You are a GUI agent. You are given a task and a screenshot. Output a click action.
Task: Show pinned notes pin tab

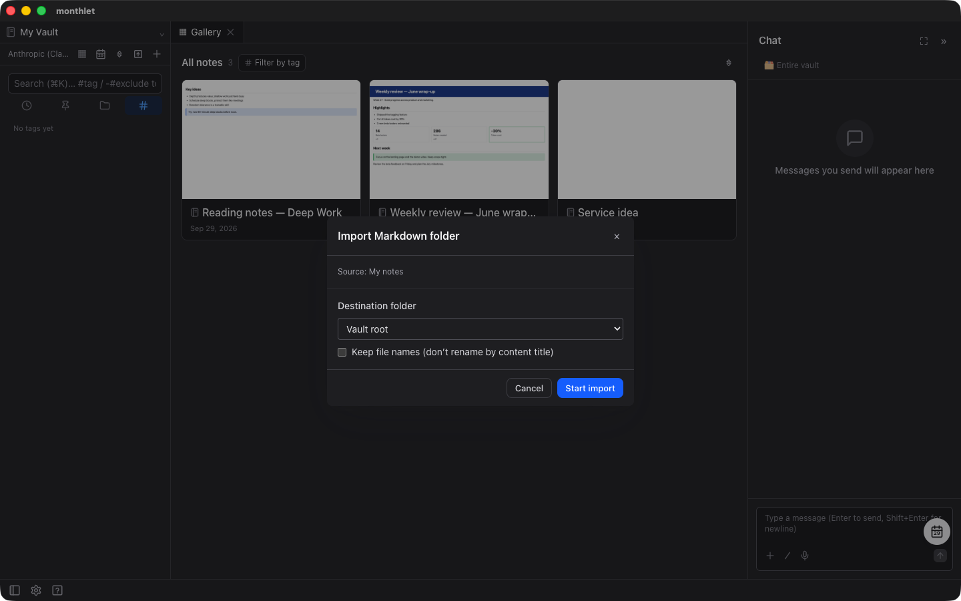tap(65, 106)
